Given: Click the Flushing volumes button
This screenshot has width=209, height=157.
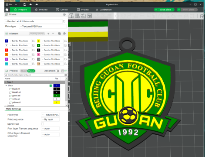Looking at the screenshot, I should [x=37, y=34].
